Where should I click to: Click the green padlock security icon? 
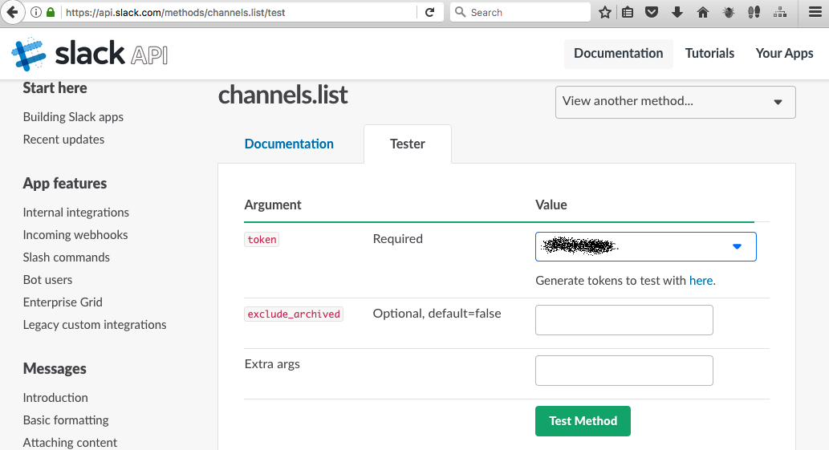point(51,12)
